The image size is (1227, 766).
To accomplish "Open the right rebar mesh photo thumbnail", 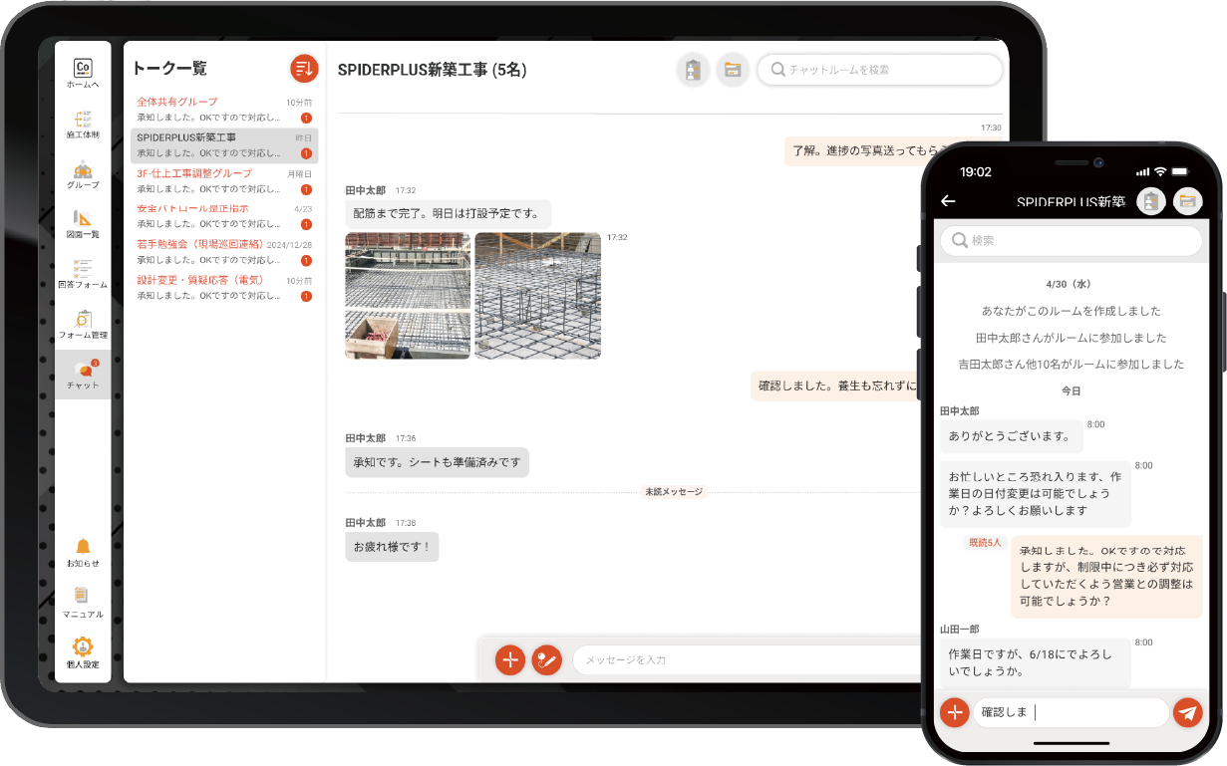I will tap(538, 296).
